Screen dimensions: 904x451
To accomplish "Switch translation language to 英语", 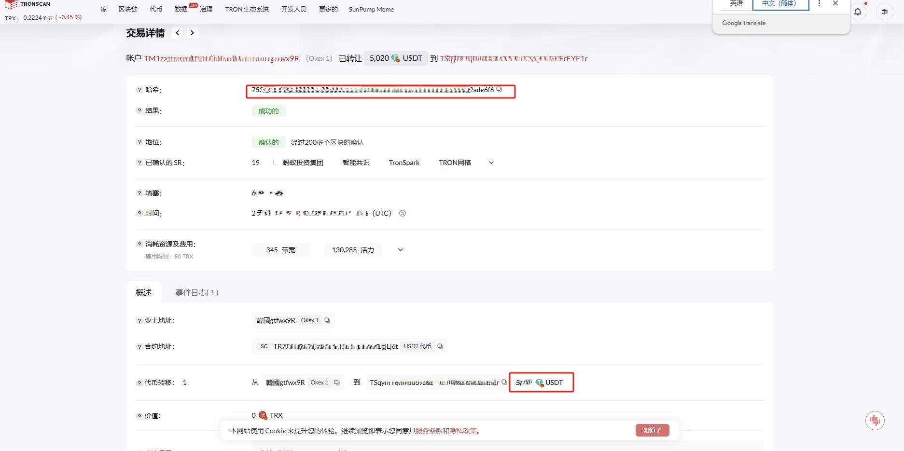I will pyautogui.click(x=736, y=3).
